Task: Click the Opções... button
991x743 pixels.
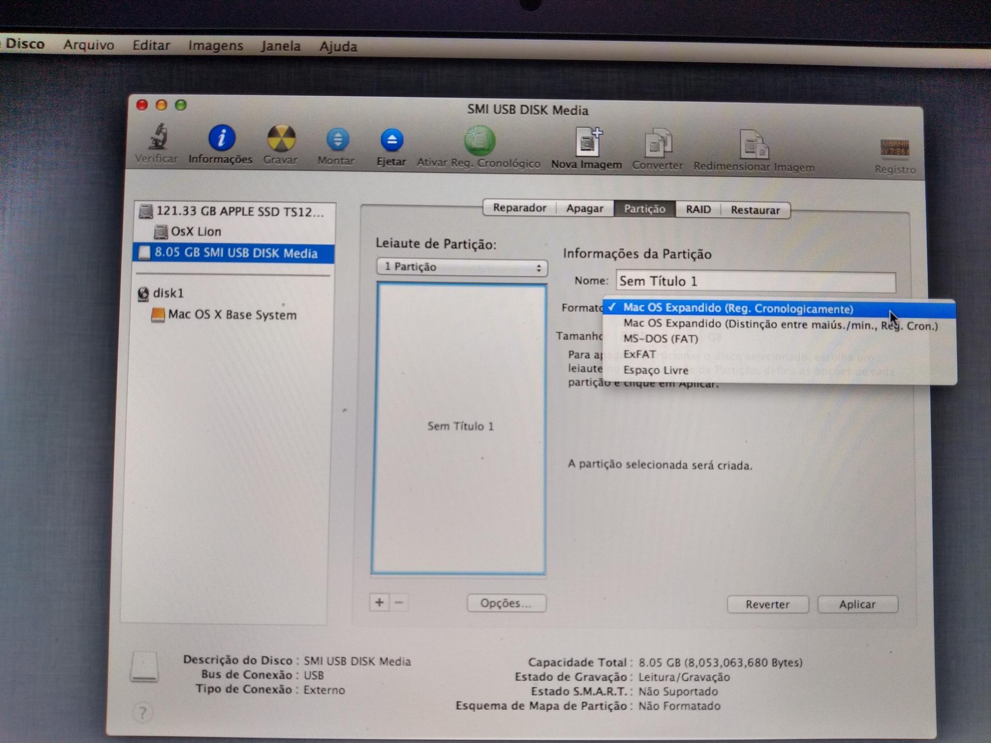Action: coord(506,603)
